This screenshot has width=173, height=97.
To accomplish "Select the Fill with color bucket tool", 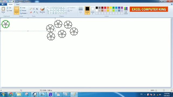I will (34, 9).
